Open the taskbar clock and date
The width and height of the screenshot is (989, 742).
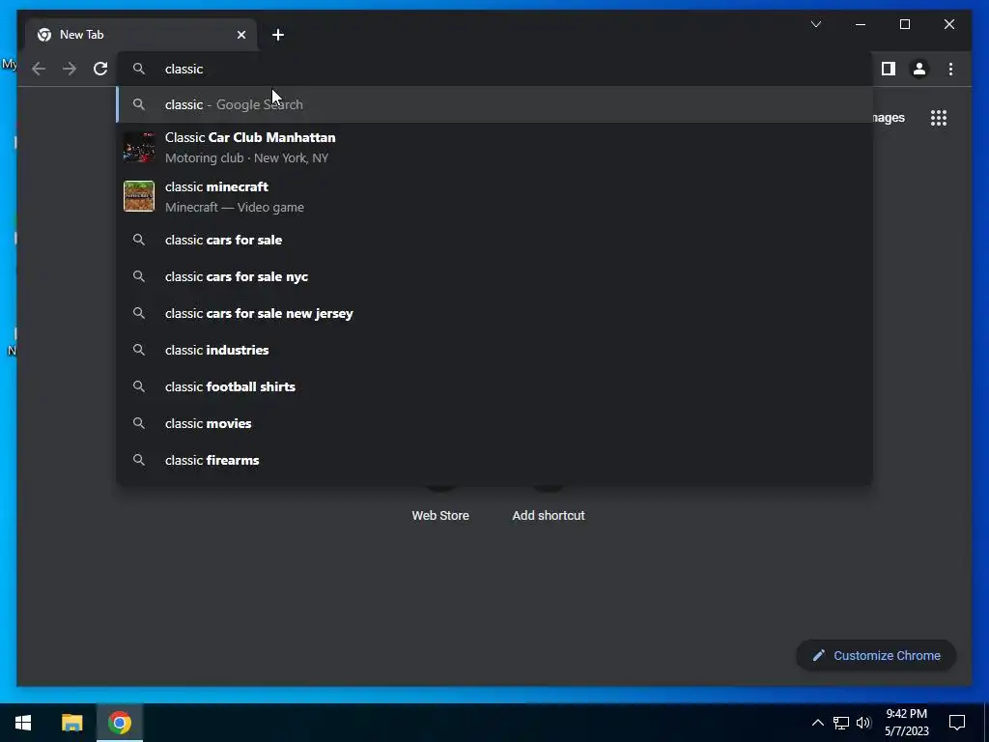[x=906, y=723]
